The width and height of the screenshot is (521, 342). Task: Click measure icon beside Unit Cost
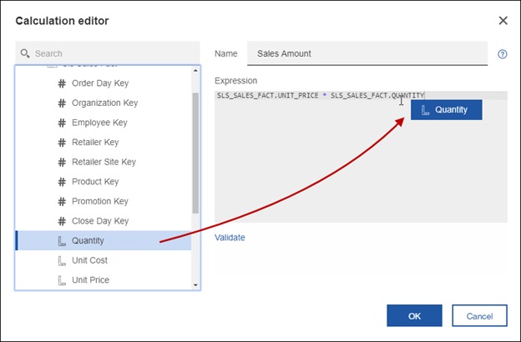(x=62, y=260)
